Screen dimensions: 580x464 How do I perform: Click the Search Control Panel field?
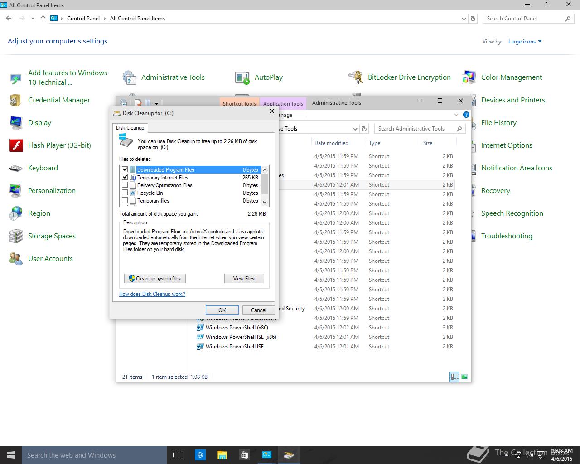[x=529, y=19]
